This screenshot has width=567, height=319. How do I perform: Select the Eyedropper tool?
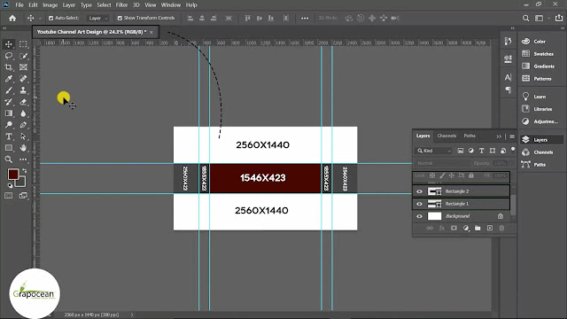pyautogui.click(x=9, y=79)
